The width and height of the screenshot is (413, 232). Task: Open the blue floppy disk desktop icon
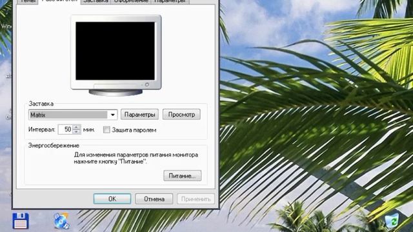coord(20,220)
